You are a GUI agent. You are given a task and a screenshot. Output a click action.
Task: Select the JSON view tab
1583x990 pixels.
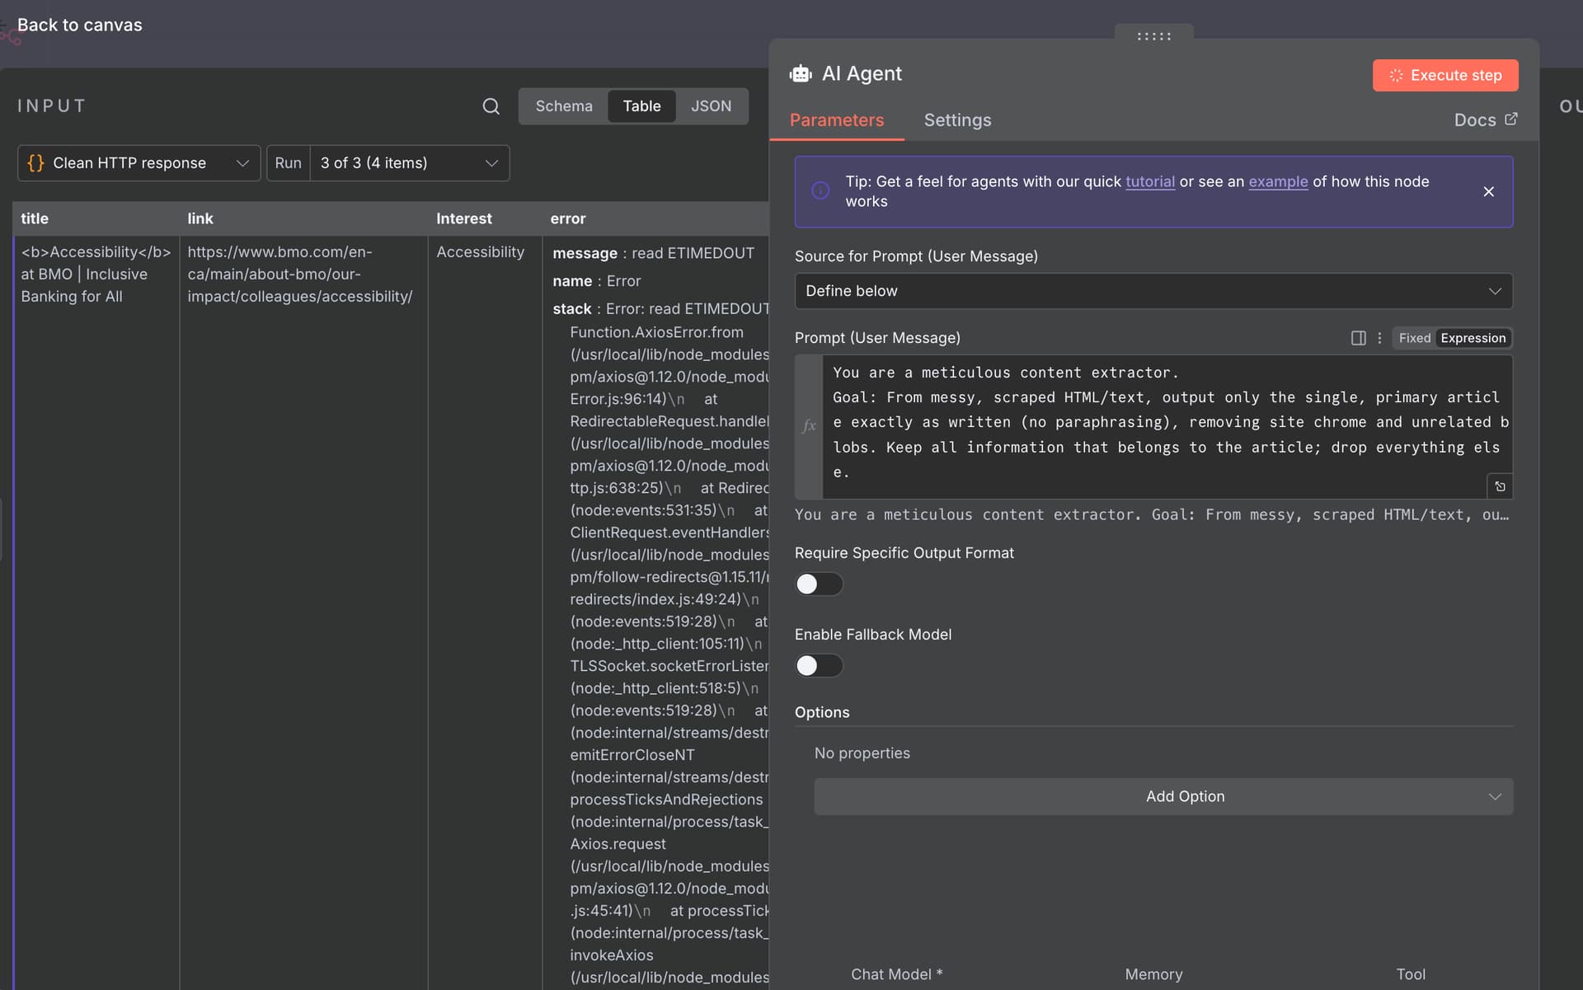pos(711,106)
